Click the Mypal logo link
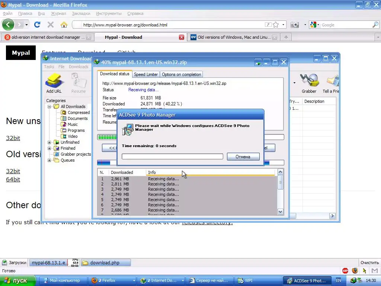Viewport: 381px width, 286px height. [21, 53]
